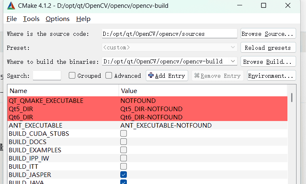
Task: Open the Options menu
Action: tap(58, 19)
